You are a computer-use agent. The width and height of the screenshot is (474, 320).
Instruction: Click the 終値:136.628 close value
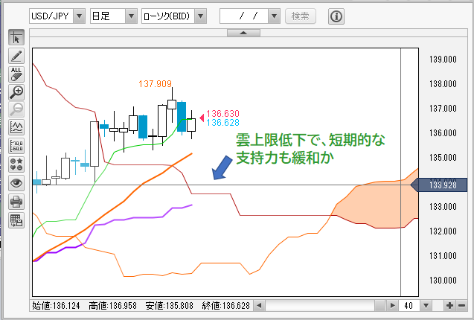[225, 306]
